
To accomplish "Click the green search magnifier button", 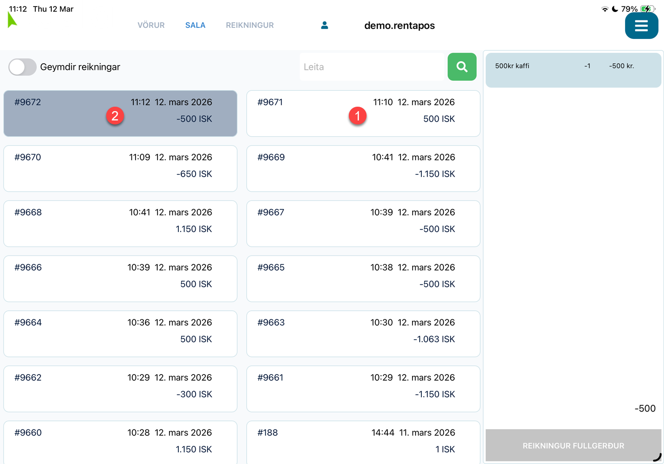I will pyautogui.click(x=462, y=67).
